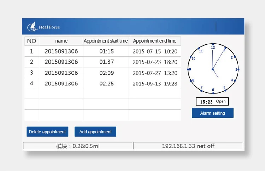Click the 192.168.1.33 net off status

(x=188, y=146)
